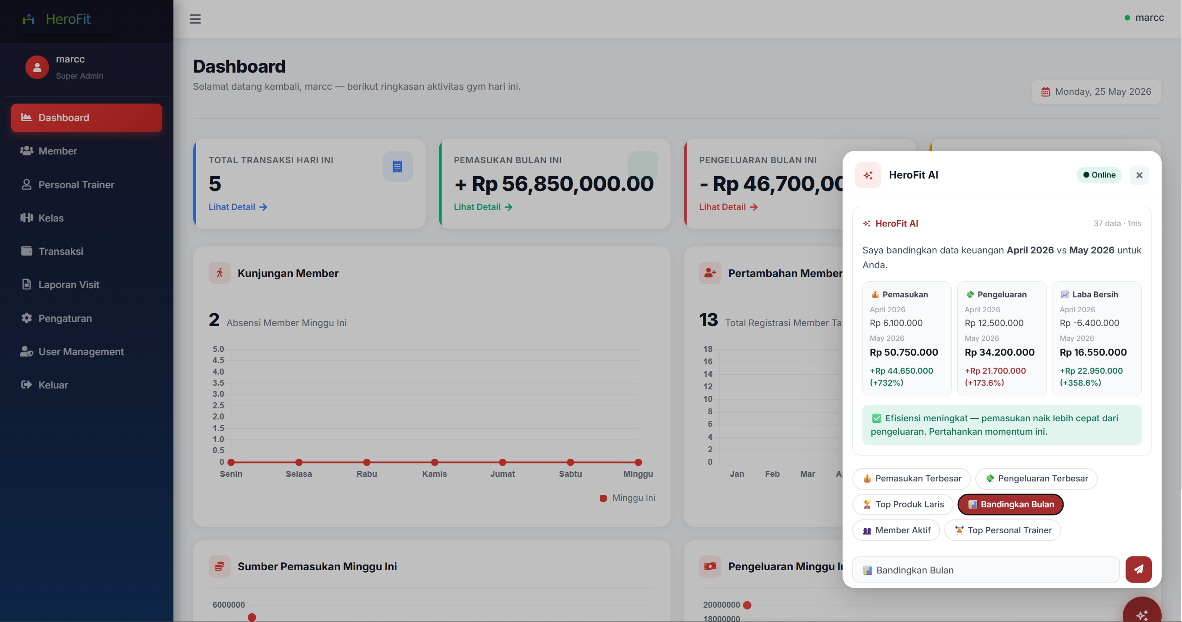The height and width of the screenshot is (622, 1182).
Task: Open Lihat Detail under Pemasukan Bulan Ini
Action: [483, 207]
